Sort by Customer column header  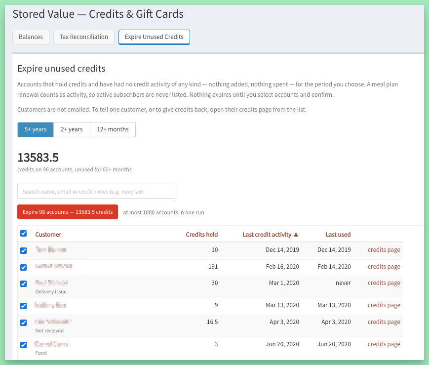48,235
